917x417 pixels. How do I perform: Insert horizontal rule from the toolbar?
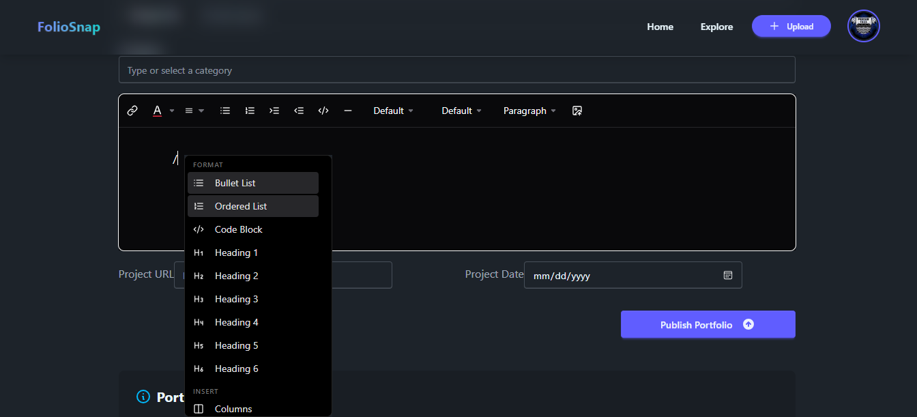348,111
